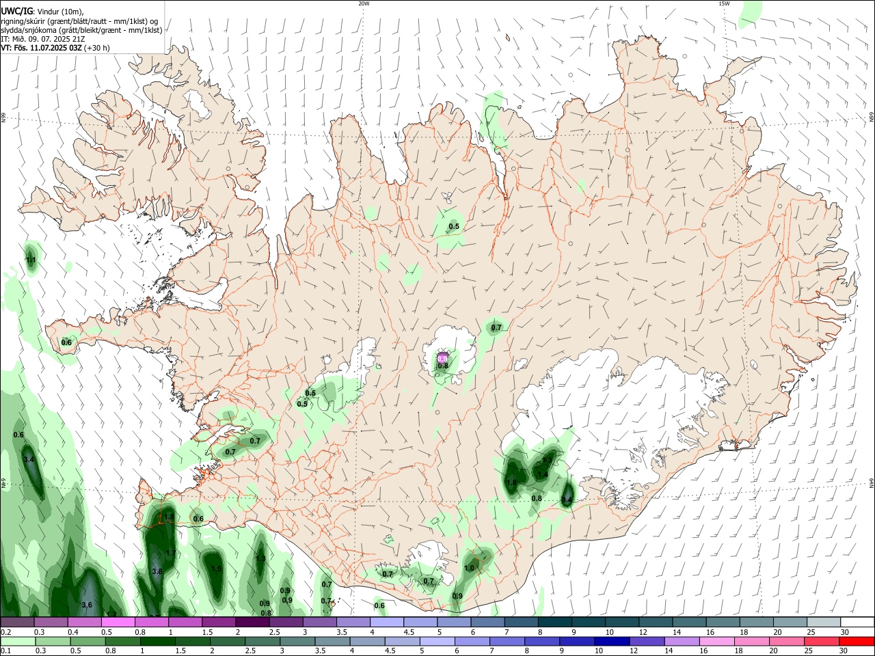Click the green 0.5–0.8 rain legend swatch
This screenshot has height=656, width=875.
pos(88,642)
